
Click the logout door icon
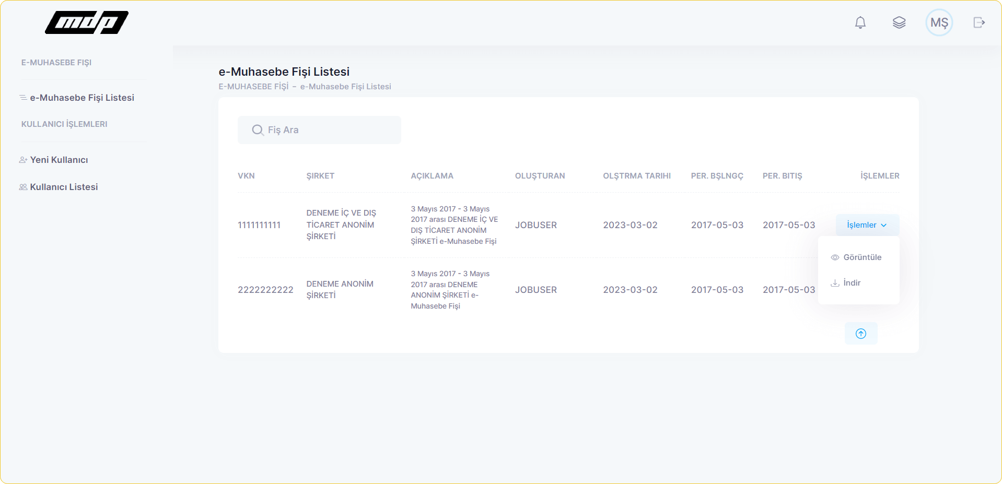[979, 22]
